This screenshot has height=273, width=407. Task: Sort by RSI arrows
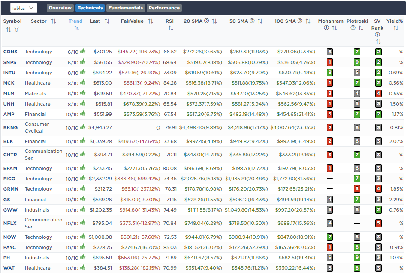click(x=171, y=28)
